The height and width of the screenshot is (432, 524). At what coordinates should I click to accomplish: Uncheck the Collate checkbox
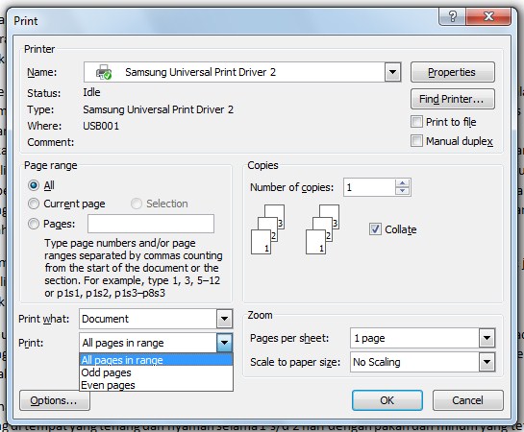click(375, 229)
